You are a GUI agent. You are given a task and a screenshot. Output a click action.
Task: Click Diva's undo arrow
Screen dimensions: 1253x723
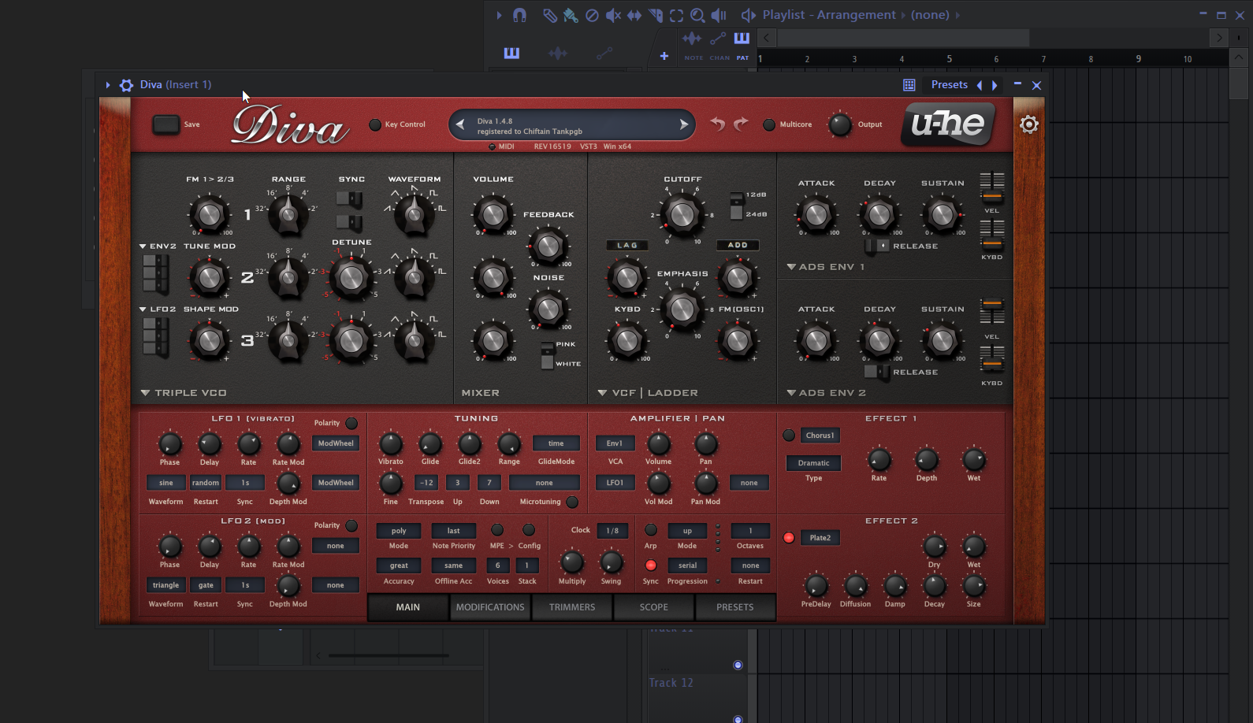click(717, 124)
